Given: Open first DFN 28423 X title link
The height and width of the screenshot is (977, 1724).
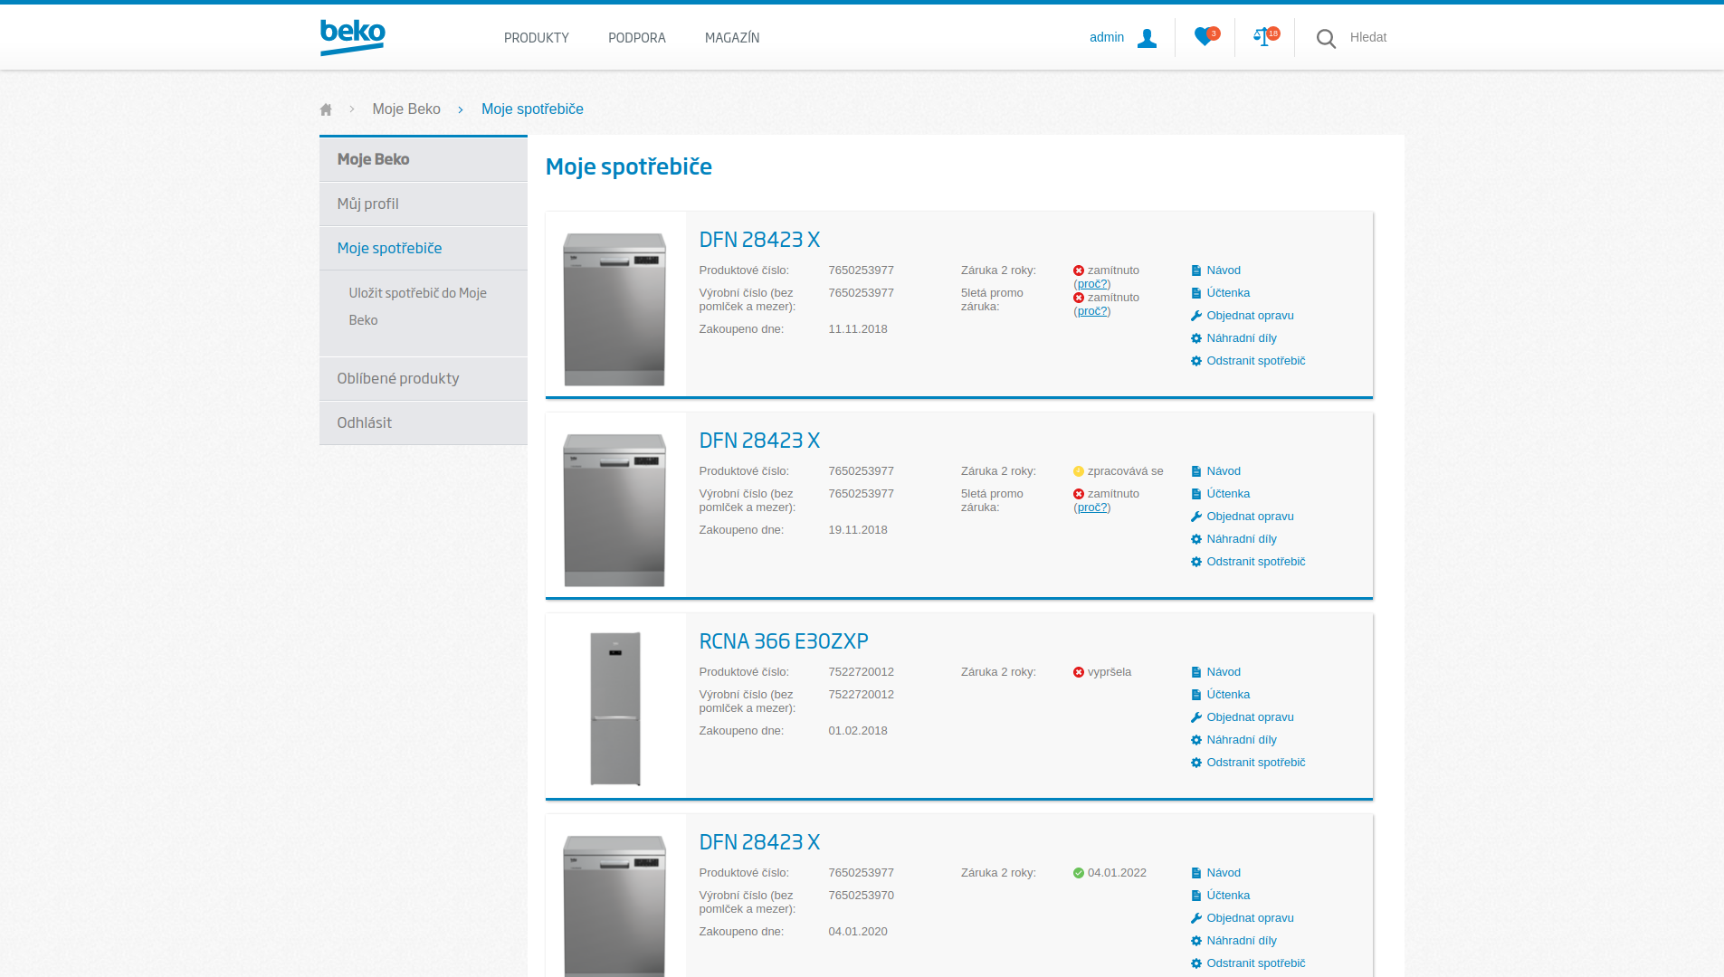Looking at the screenshot, I should (759, 240).
